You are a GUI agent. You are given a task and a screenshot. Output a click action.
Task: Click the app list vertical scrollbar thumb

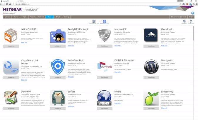click(x=193, y=34)
